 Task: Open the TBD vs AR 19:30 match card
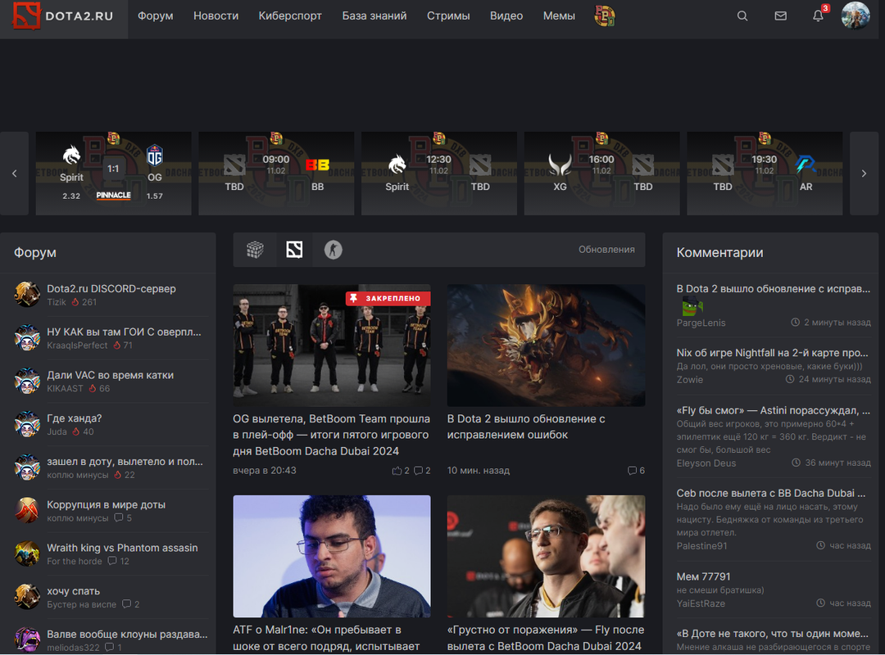pyautogui.click(x=765, y=174)
